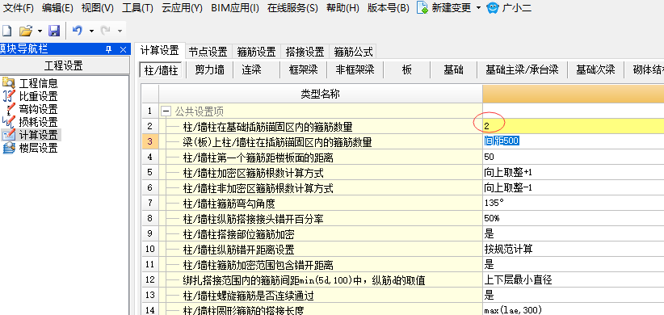The image size is (664, 315).
Task: Select the 非框架梁 component button
Action: [x=355, y=69]
